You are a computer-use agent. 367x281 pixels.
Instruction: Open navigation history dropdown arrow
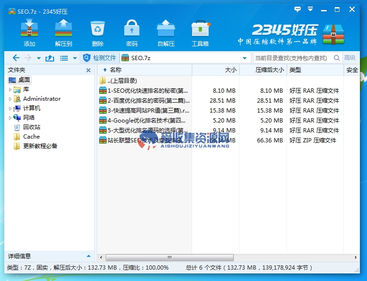(39, 58)
